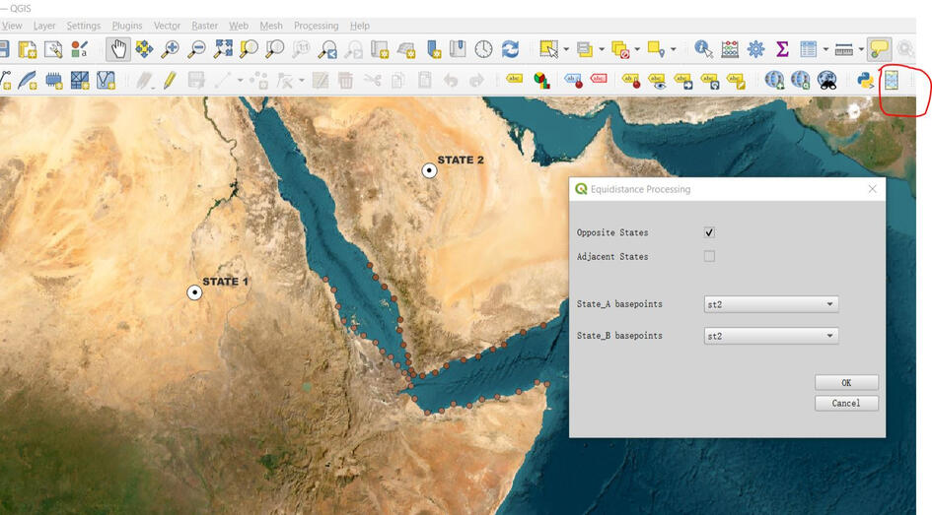Open the State_B basepoints dropdown
The height and width of the screenshot is (515, 932).
click(x=771, y=336)
